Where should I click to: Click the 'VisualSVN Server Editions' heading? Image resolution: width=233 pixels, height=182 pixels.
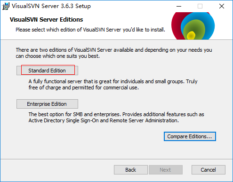click(46, 20)
